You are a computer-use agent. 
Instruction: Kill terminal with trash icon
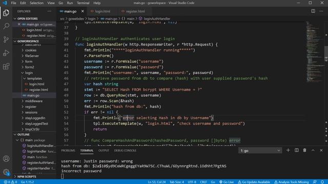[304, 150]
